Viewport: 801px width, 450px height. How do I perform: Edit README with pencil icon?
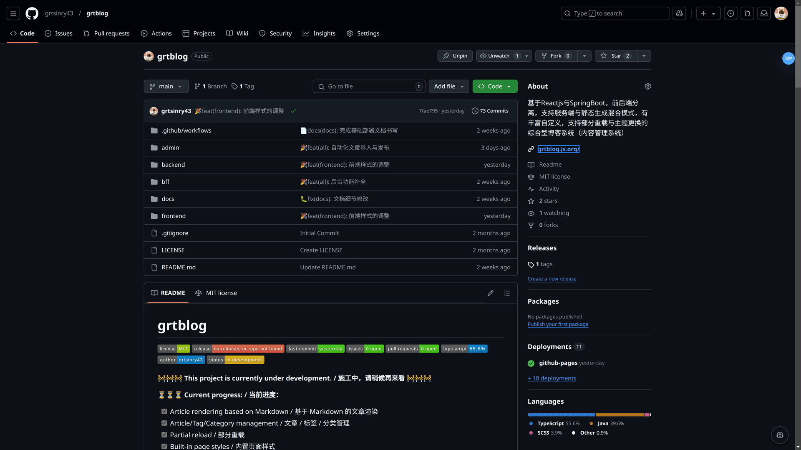pyautogui.click(x=491, y=293)
